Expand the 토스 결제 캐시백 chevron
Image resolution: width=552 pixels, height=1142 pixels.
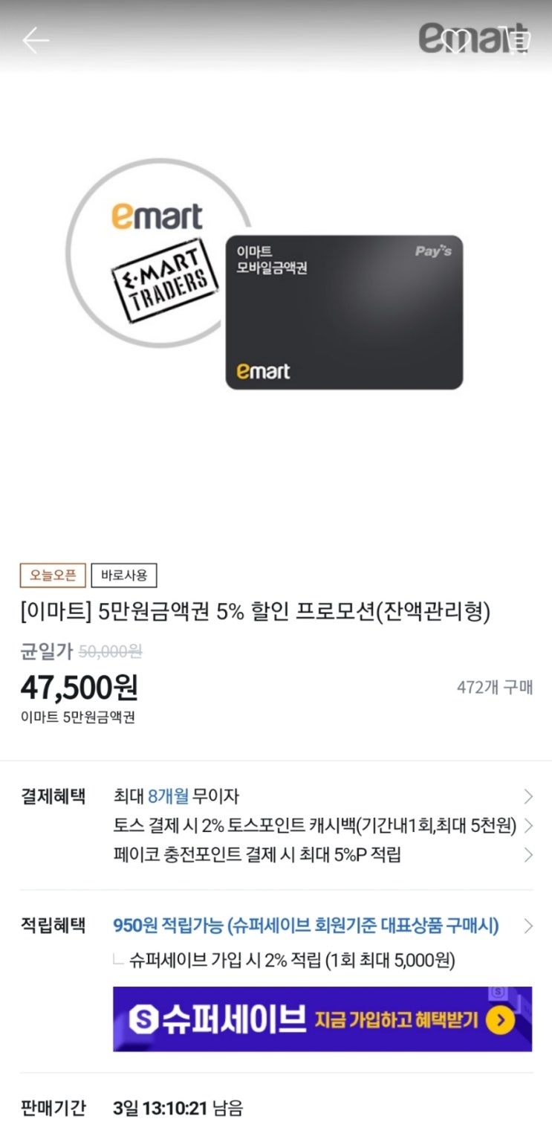[x=528, y=826]
